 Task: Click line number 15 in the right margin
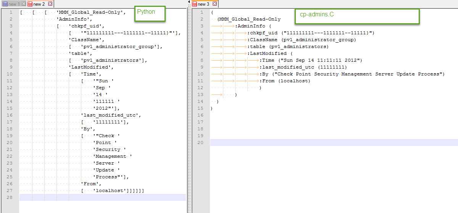tap(201, 108)
